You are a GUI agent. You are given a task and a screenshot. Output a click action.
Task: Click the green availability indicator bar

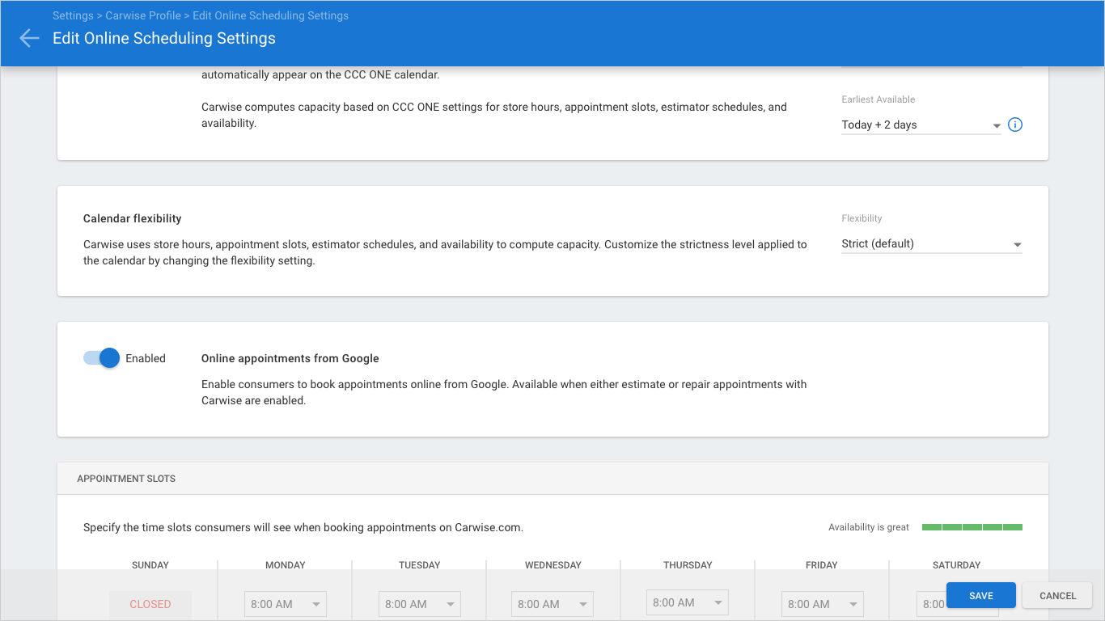click(x=972, y=527)
